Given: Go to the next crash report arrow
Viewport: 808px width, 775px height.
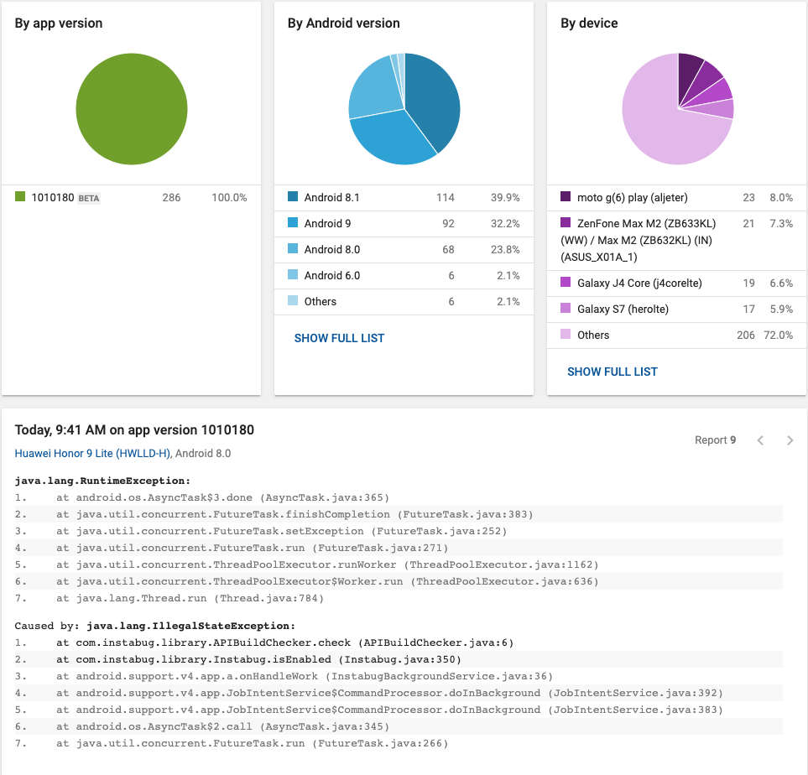Looking at the screenshot, I should 790,440.
